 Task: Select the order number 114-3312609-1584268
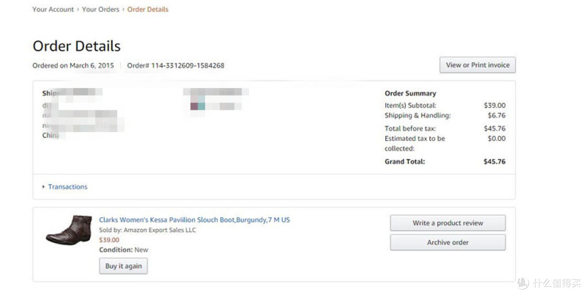pyautogui.click(x=188, y=66)
